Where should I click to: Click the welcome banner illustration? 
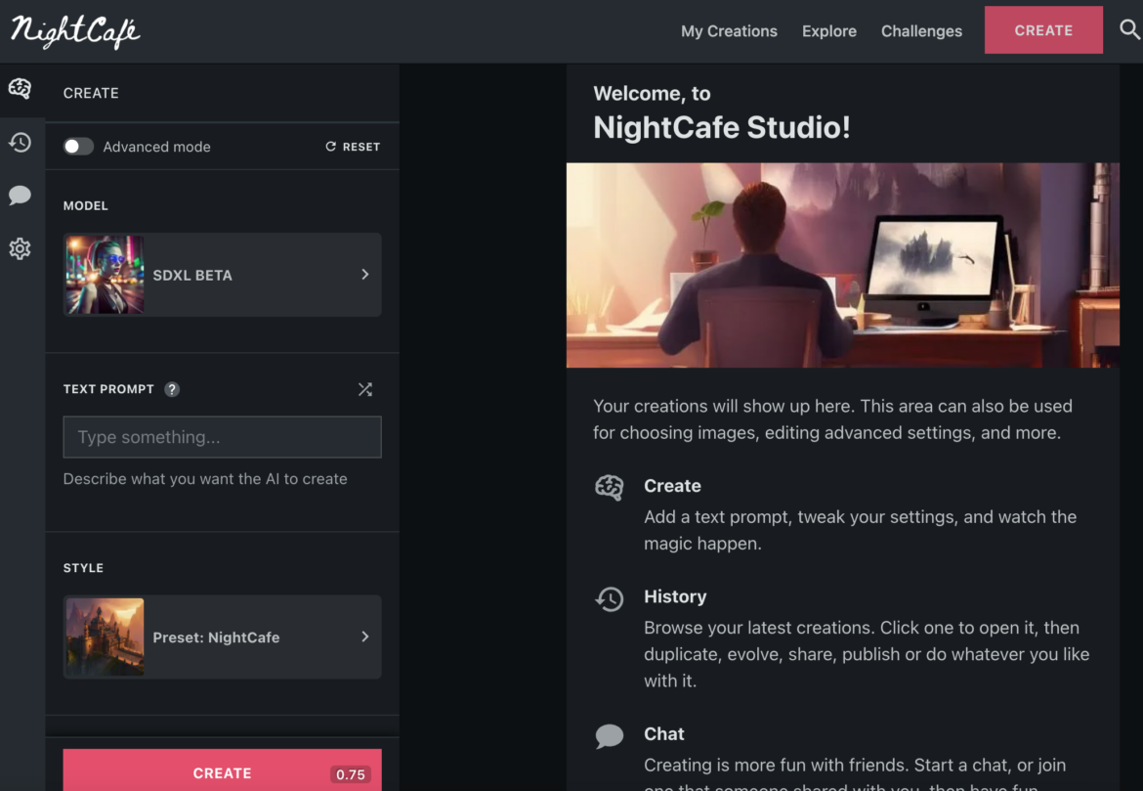(843, 265)
